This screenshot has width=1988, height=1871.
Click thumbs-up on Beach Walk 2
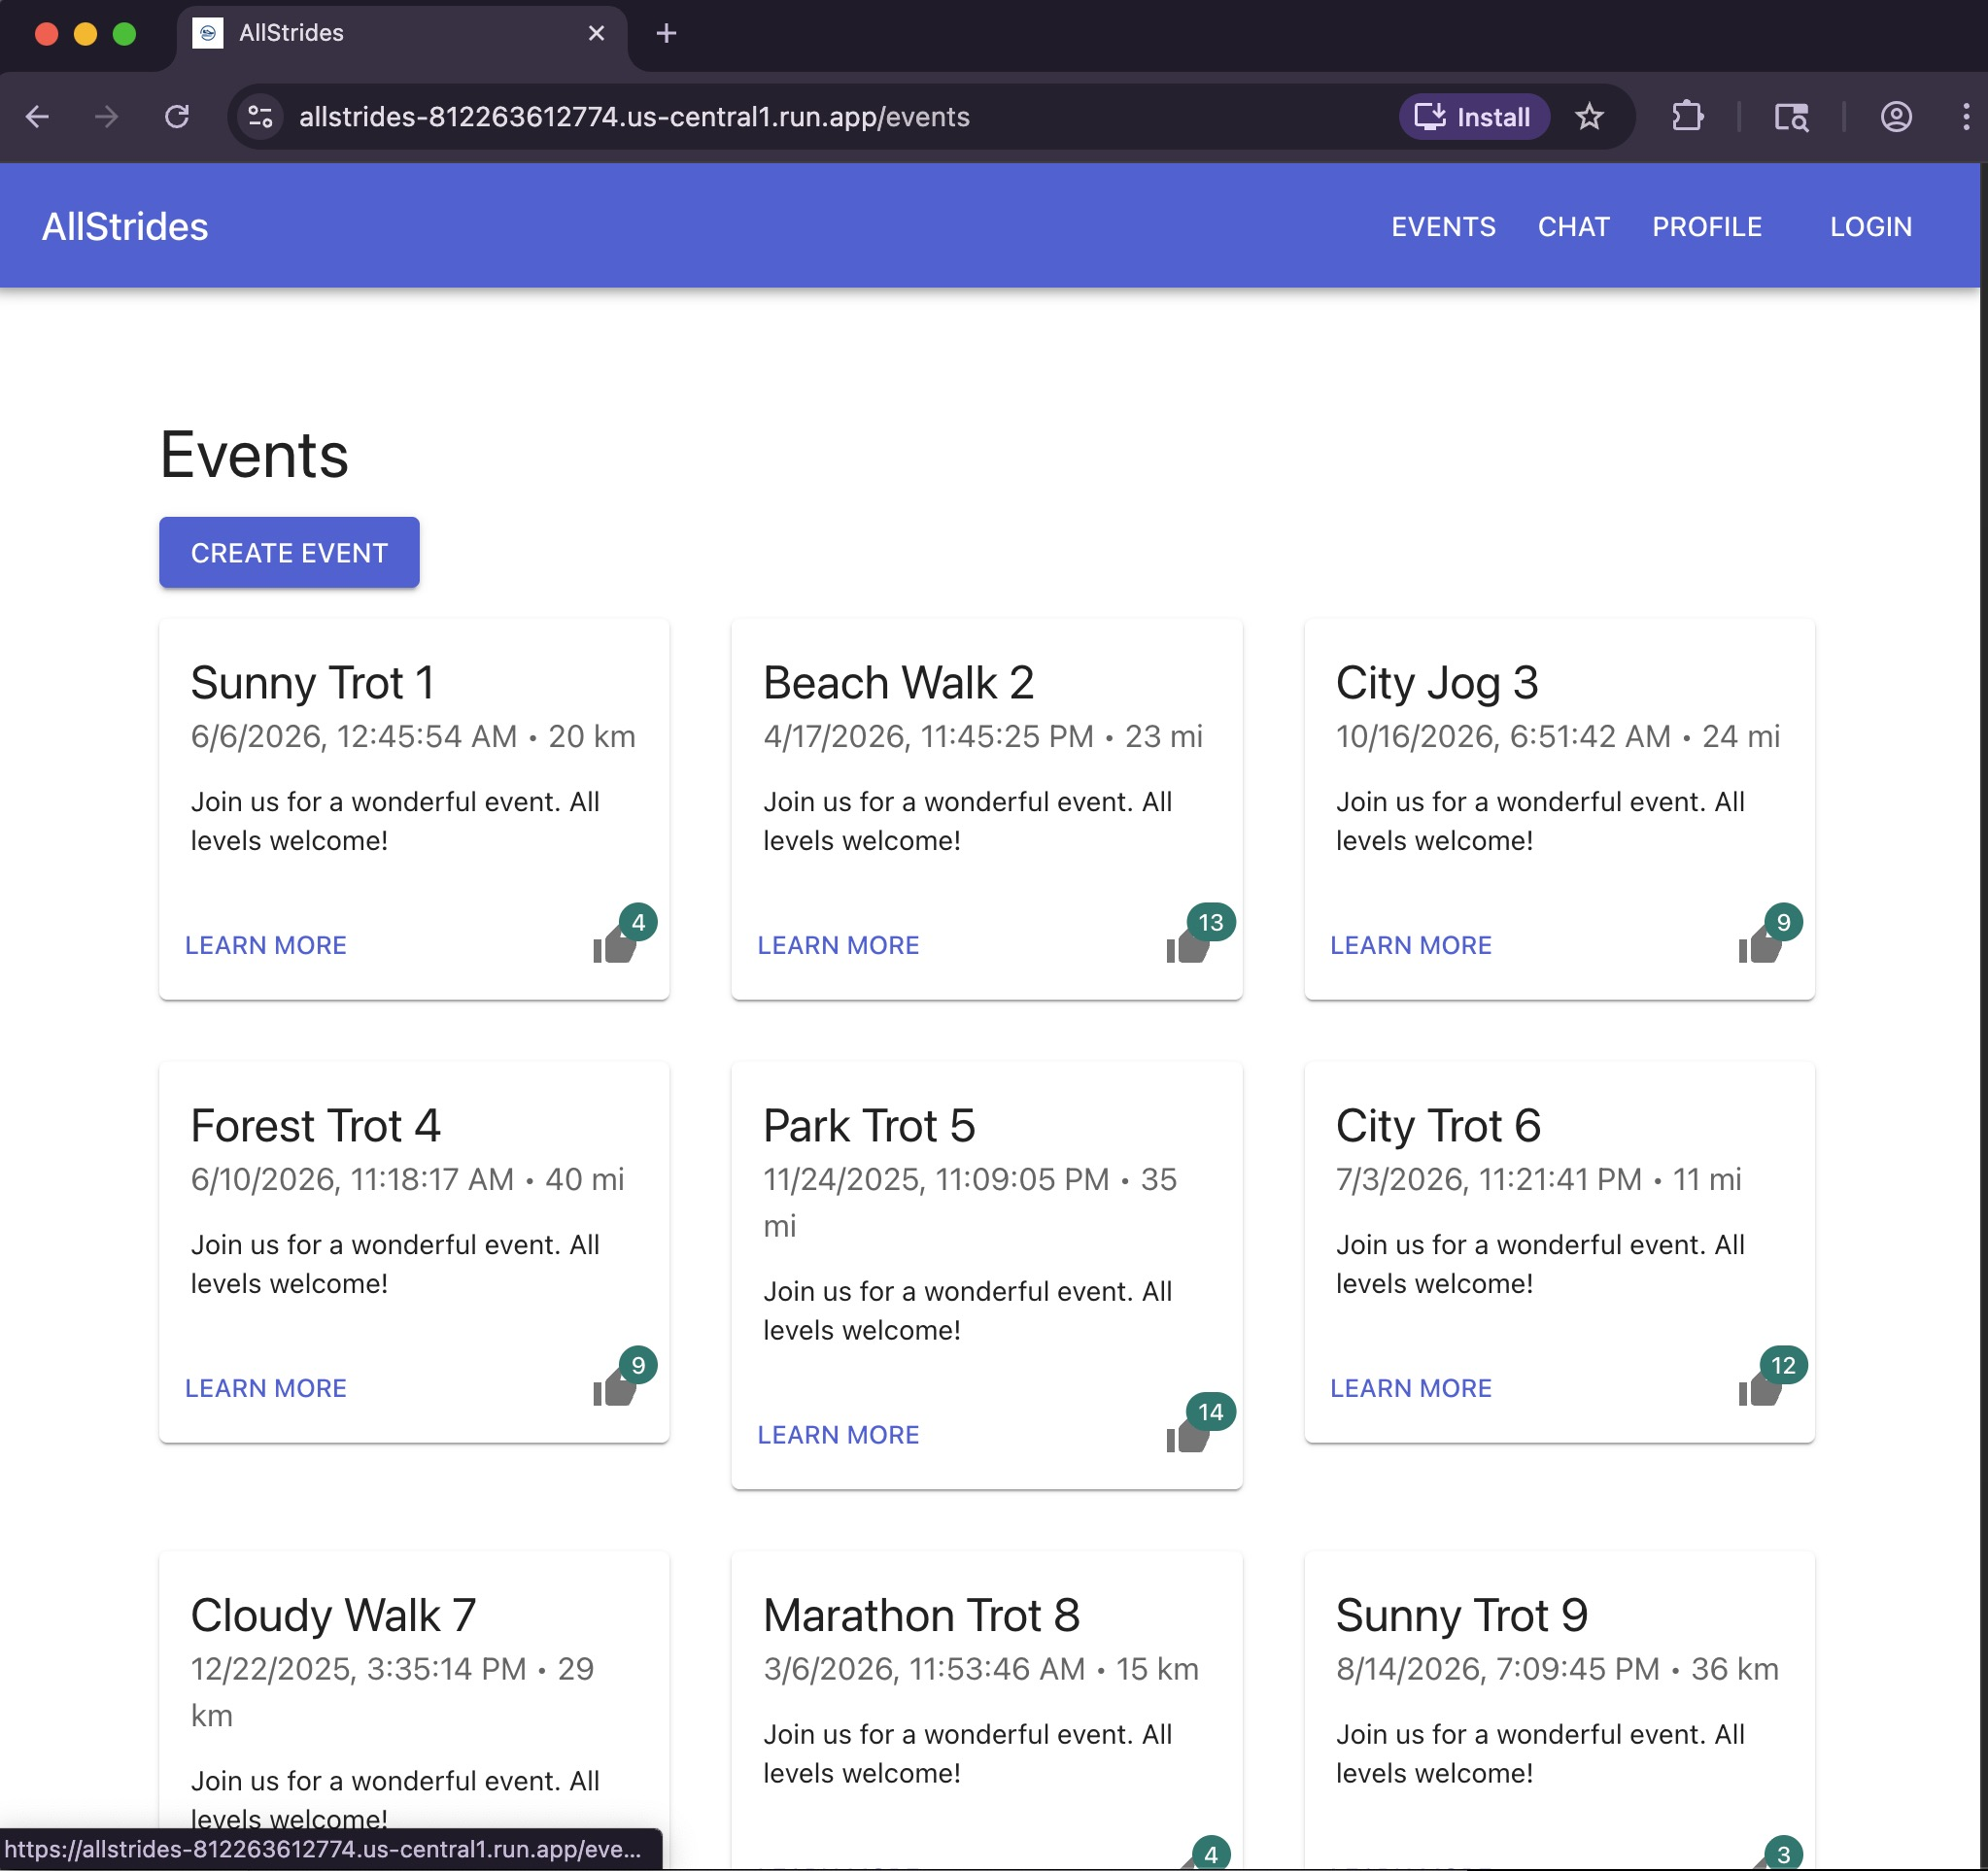tap(1187, 945)
